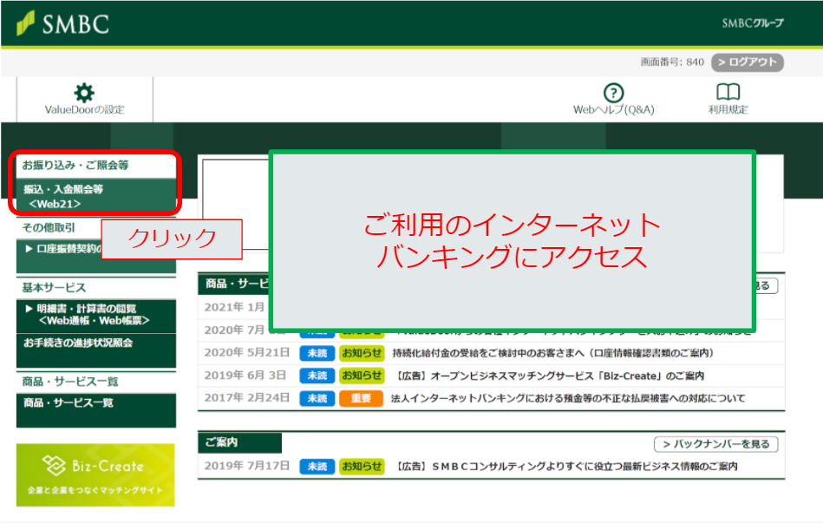Click the date 2017年 2月24日

point(246,398)
